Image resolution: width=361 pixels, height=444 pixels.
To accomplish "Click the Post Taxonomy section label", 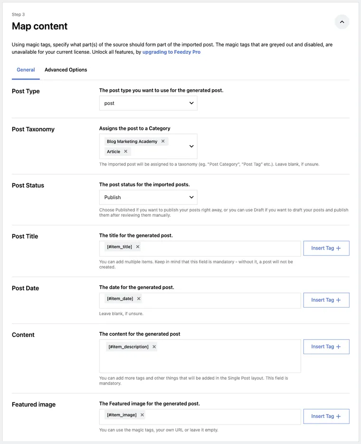I will [x=33, y=129].
